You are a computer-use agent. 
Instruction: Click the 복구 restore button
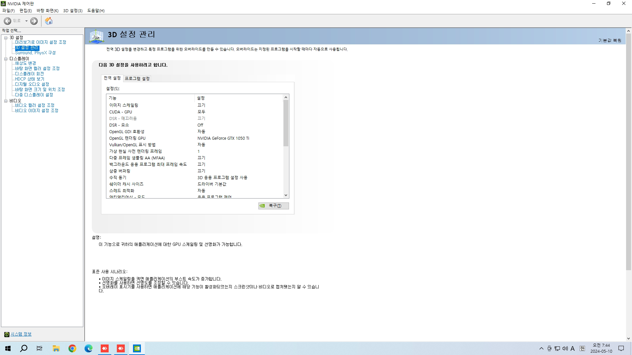point(274,206)
